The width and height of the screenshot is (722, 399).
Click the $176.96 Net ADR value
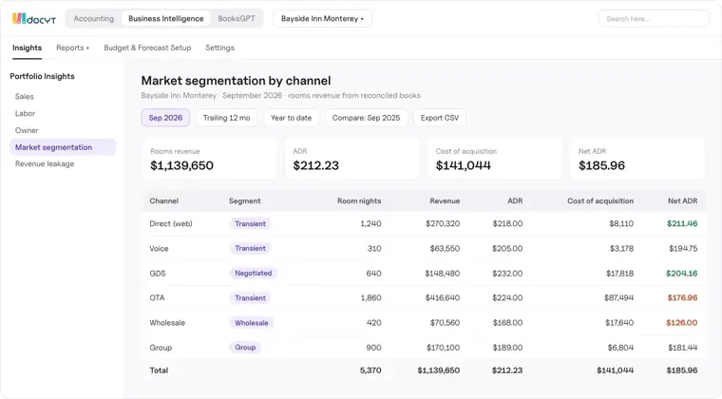682,297
